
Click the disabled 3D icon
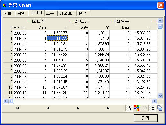(145, 108)
